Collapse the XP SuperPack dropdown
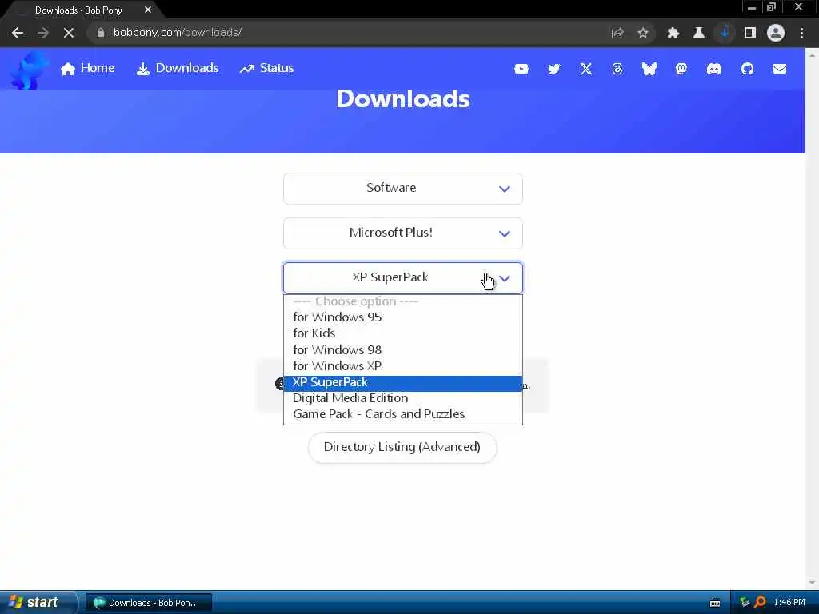This screenshot has width=819, height=614. [403, 278]
